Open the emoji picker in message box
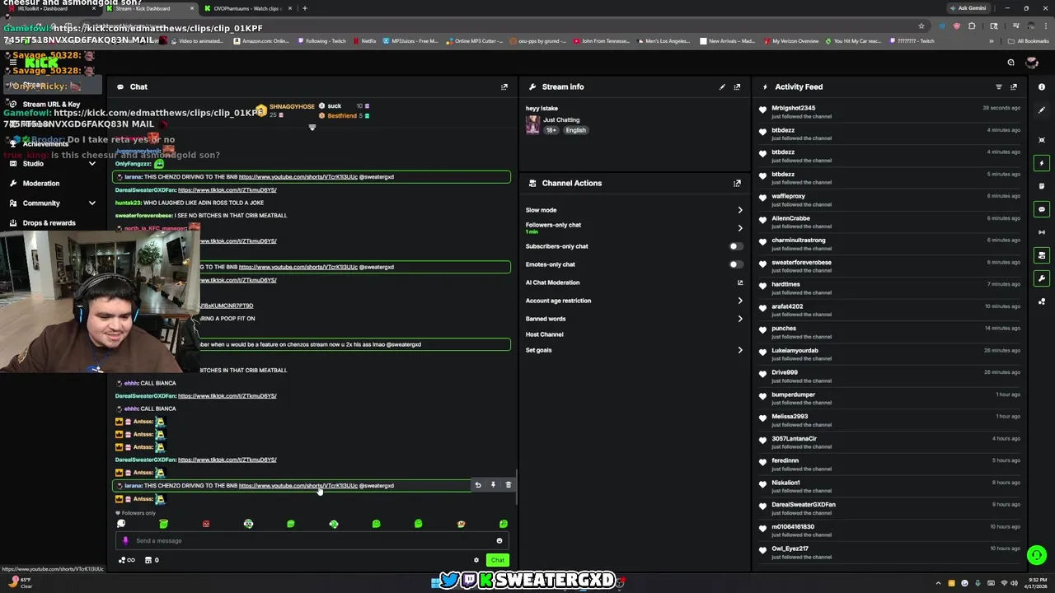Image resolution: width=1055 pixels, height=593 pixels. [499, 541]
